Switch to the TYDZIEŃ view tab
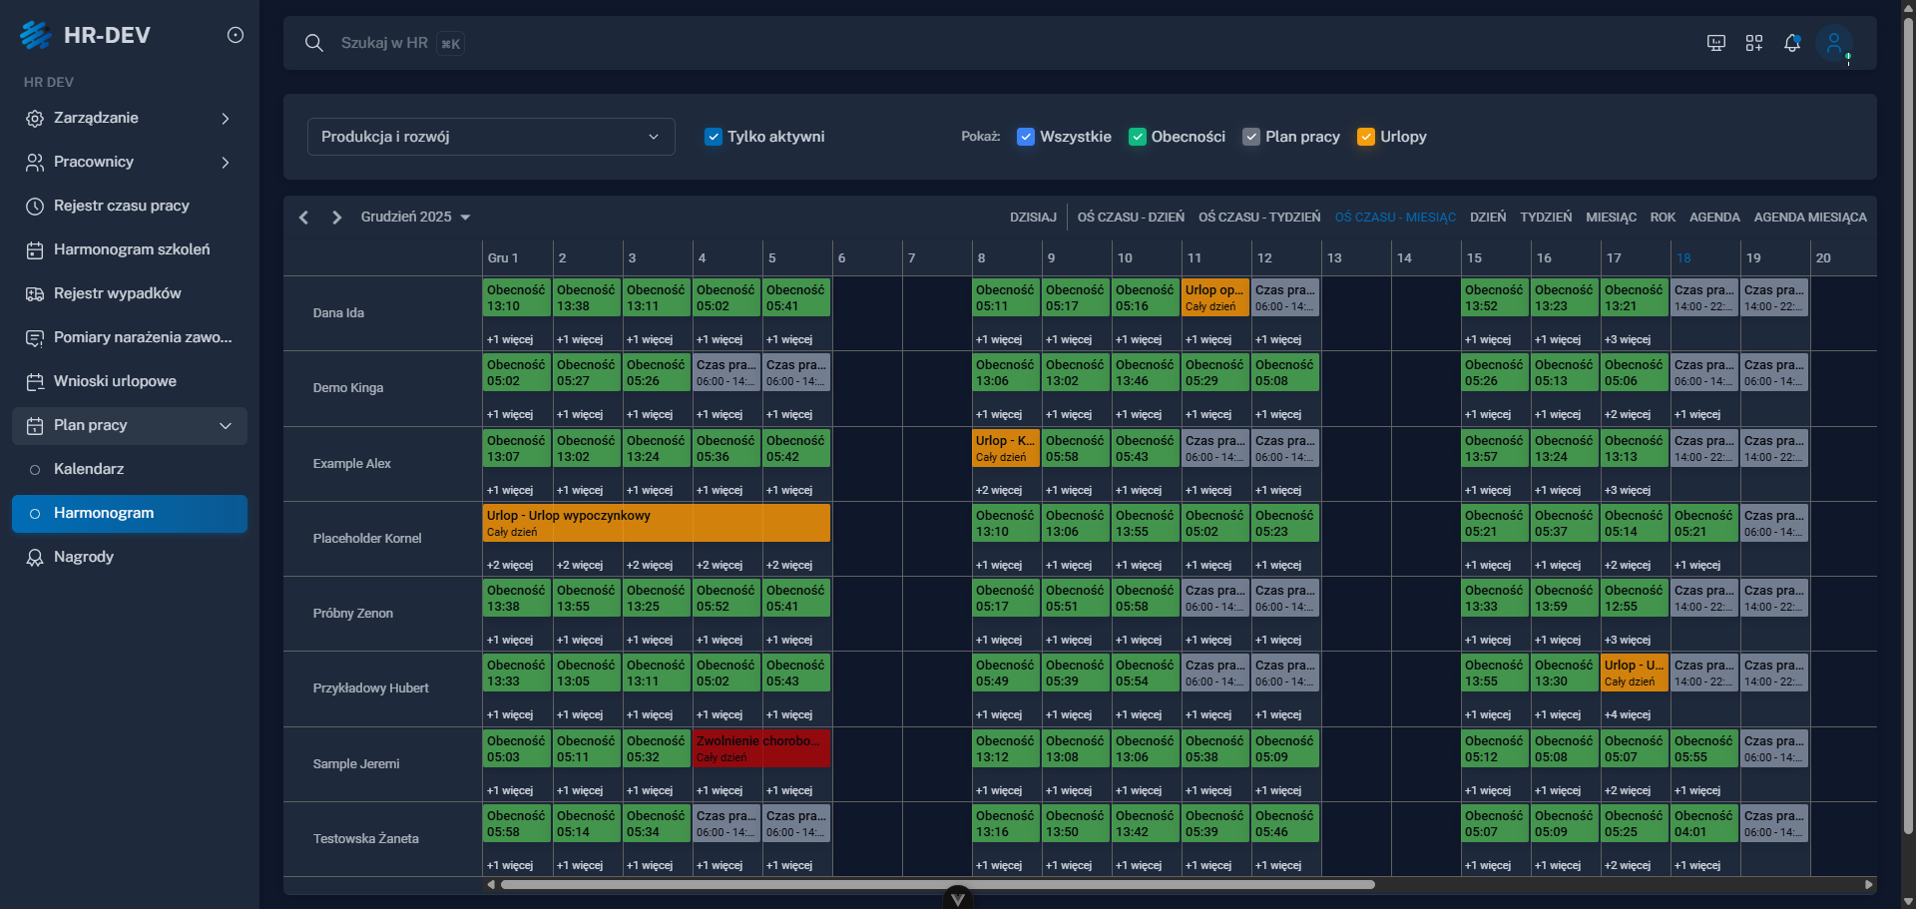1916x909 pixels. pos(1547,217)
